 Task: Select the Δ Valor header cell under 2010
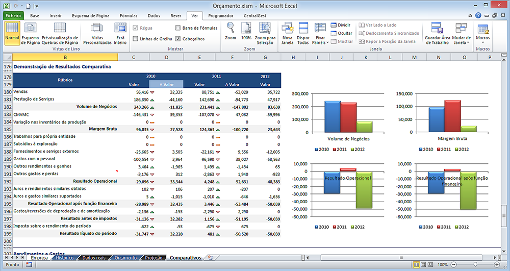tap(166, 84)
